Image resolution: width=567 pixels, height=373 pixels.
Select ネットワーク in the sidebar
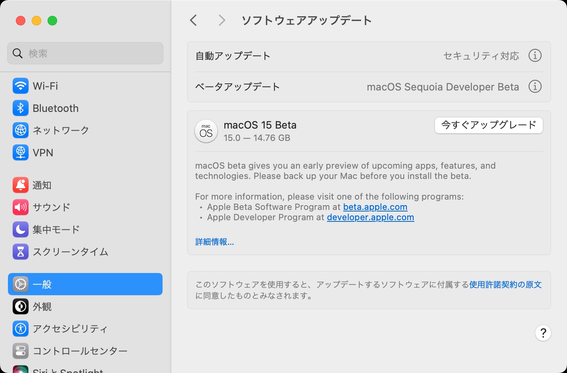click(x=85, y=130)
